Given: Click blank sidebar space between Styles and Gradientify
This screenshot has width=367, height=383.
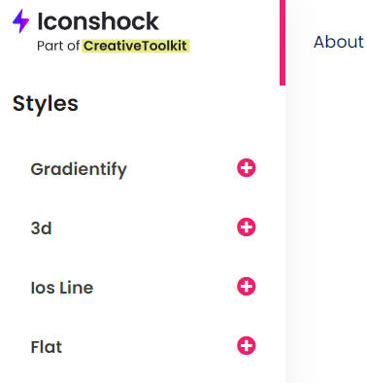Looking at the screenshot, I should [x=143, y=136].
